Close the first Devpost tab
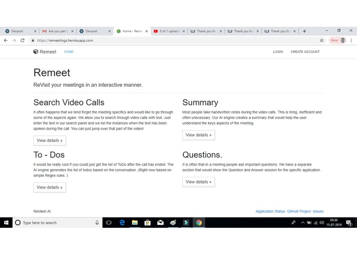This screenshot has height=254, width=357. tap(35, 31)
